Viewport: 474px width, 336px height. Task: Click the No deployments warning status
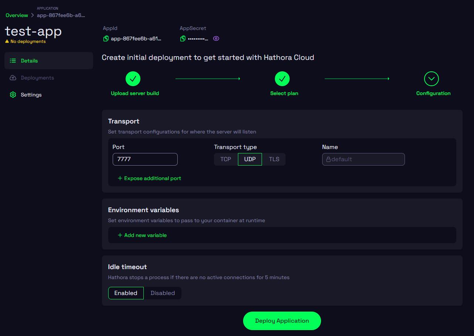(25, 41)
